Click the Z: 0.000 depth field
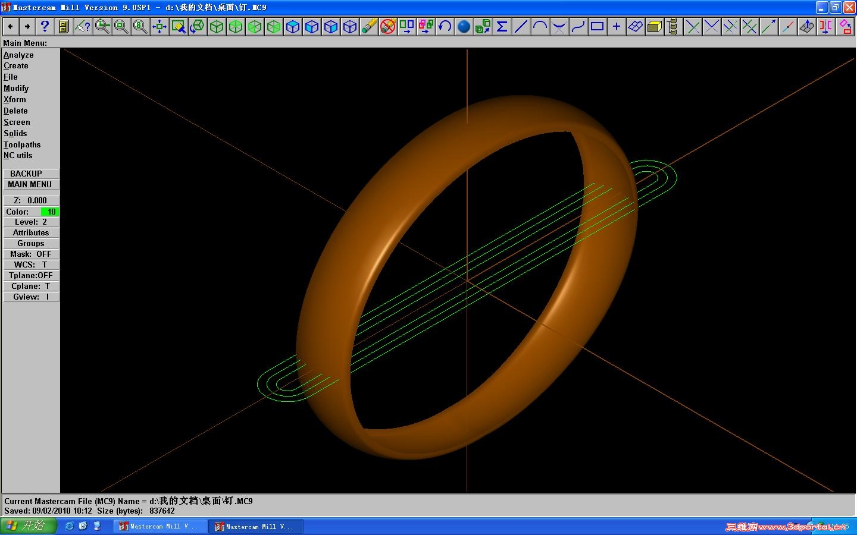857x535 pixels. (x=31, y=201)
